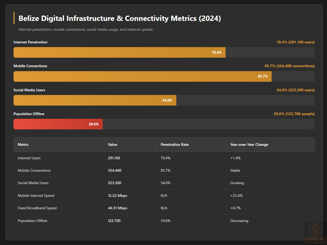Click the +25.6% year-over-year cell
The image size is (327, 245).
(236, 196)
